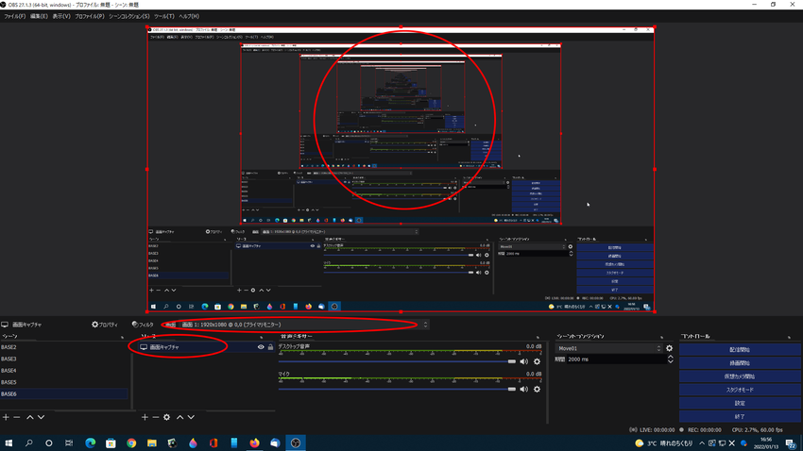This screenshot has width=803, height=451.
Task: Open source properties gear in the sources toolbar
Action: tap(167, 417)
